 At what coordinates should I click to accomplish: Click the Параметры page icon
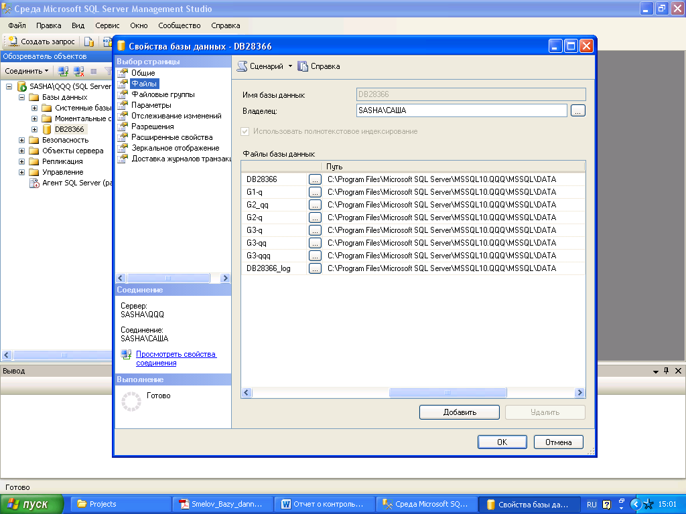(x=123, y=105)
